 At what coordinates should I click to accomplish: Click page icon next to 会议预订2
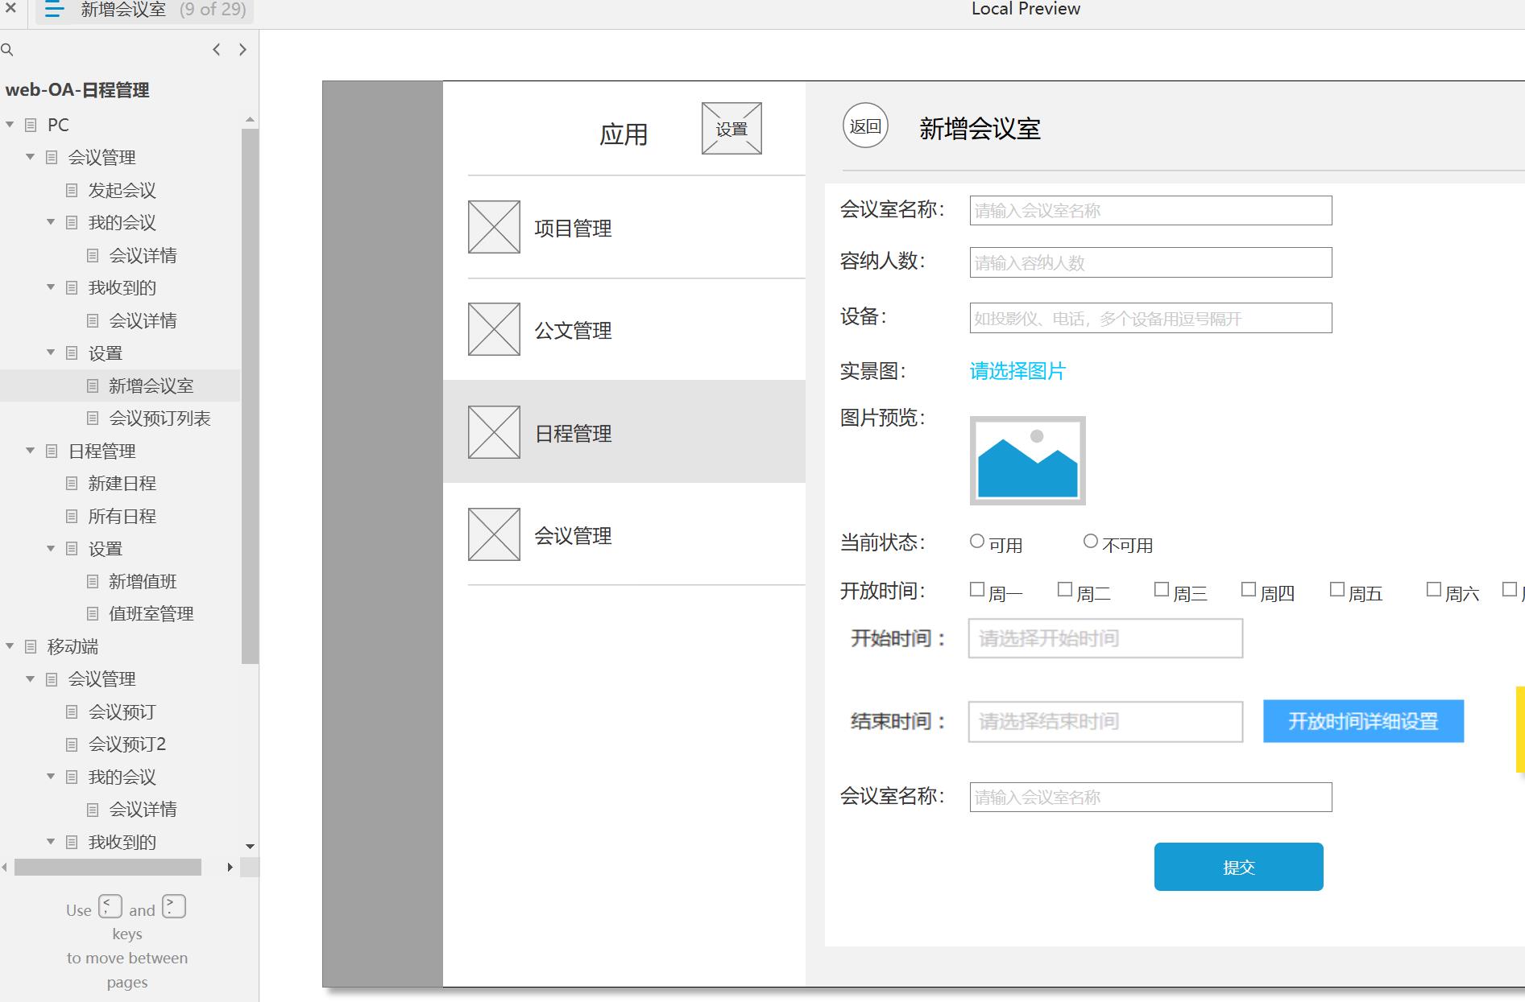72,744
